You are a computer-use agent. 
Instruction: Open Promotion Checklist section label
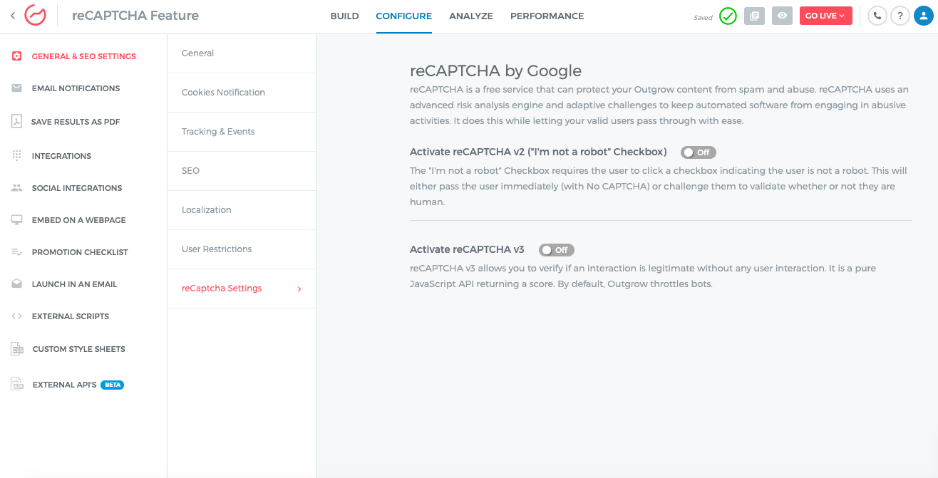click(x=80, y=252)
